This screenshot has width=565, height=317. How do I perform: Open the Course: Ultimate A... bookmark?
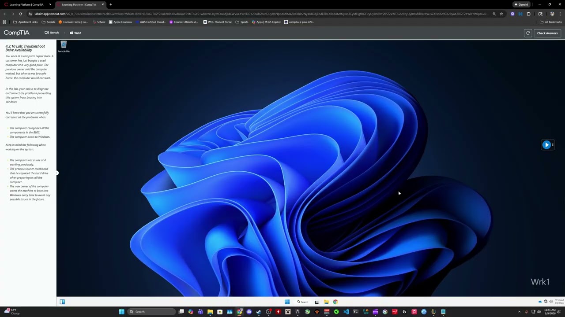click(184, 22)
